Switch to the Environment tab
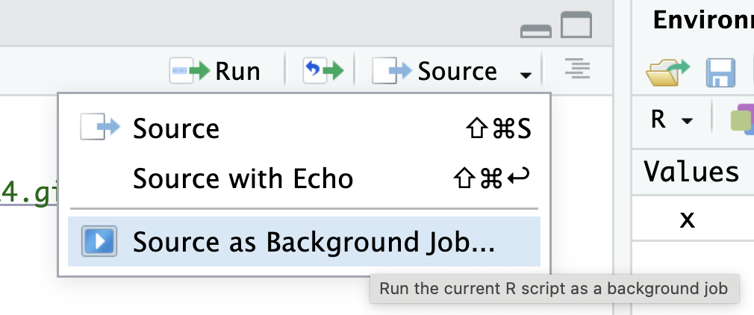Image resolution: width=754 pixels, height=315 pixels. (x=702, y=20)
